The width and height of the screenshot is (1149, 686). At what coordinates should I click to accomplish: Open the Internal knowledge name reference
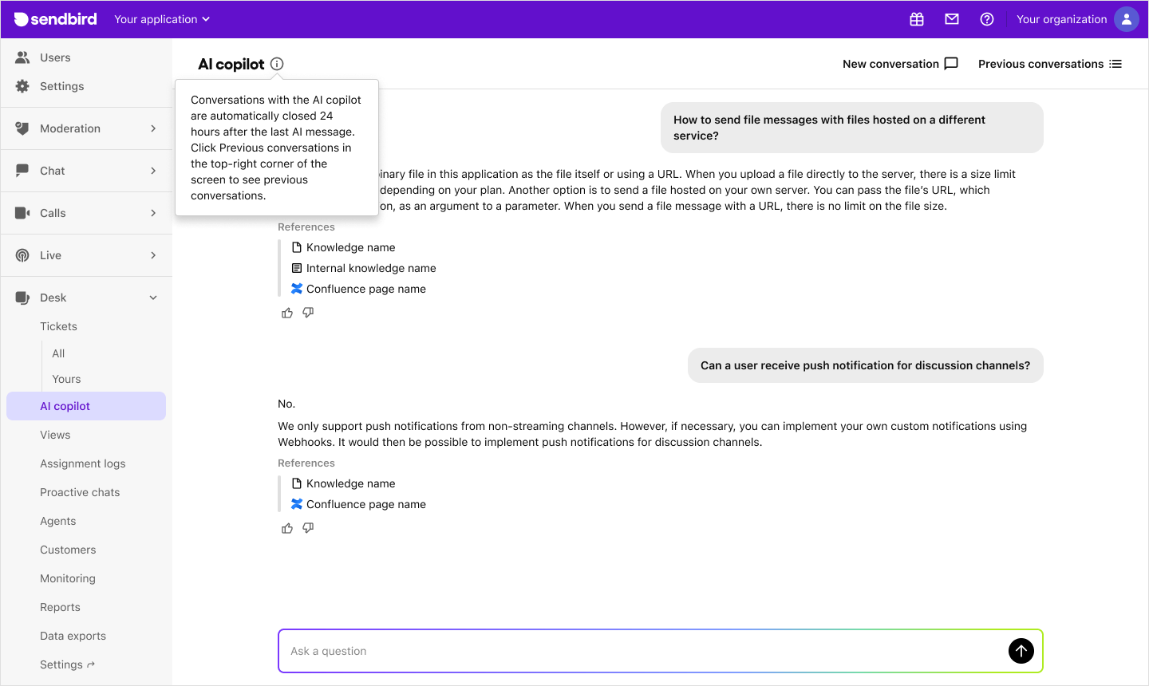pyautogui.click(x=371, y=268)
